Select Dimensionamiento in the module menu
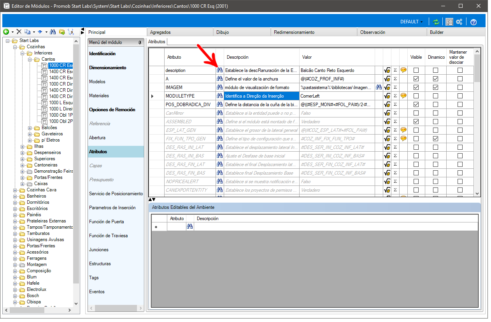The height and width of the screenshot is (322, 491). [108, 68]
